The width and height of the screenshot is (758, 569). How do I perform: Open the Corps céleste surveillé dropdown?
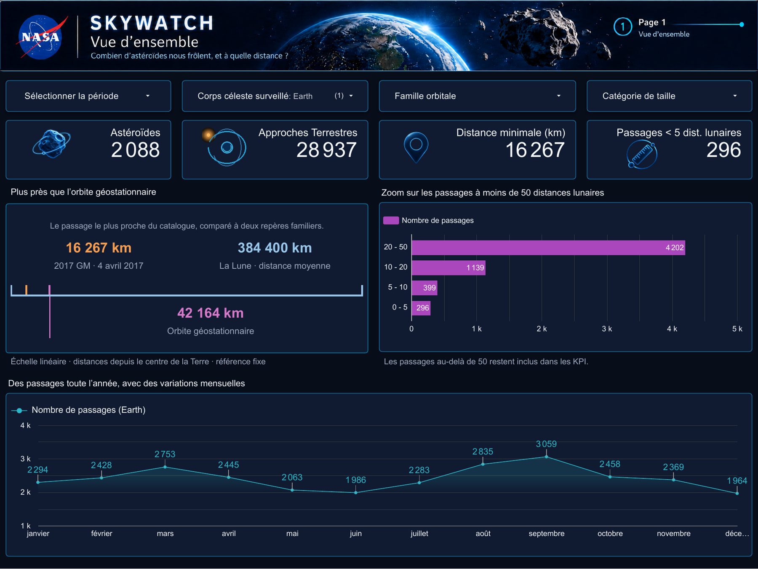point(275,96)
